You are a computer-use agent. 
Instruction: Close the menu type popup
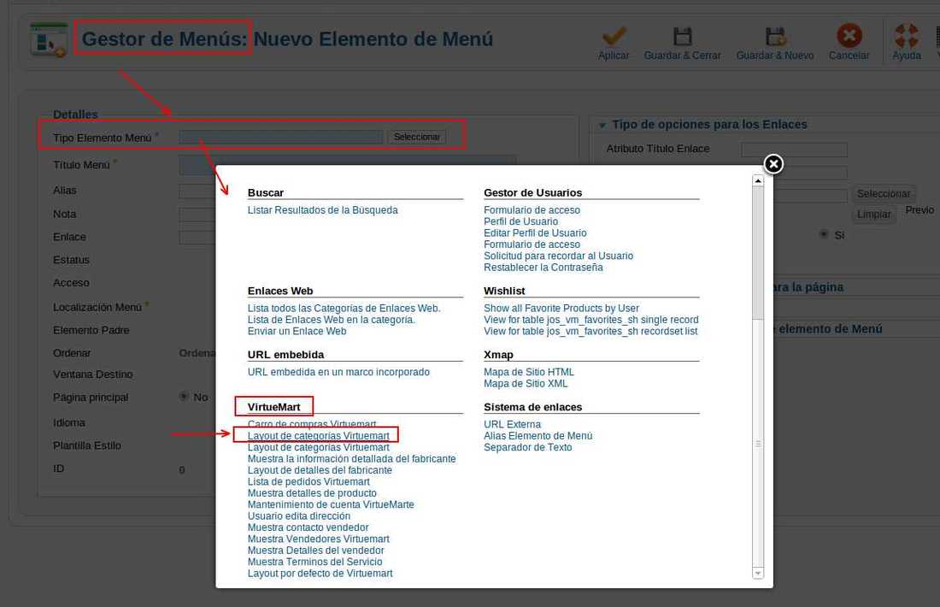click(x=773, y=164)
